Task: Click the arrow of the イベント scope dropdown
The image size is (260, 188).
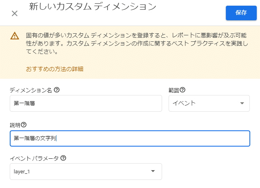Action: 242,103
